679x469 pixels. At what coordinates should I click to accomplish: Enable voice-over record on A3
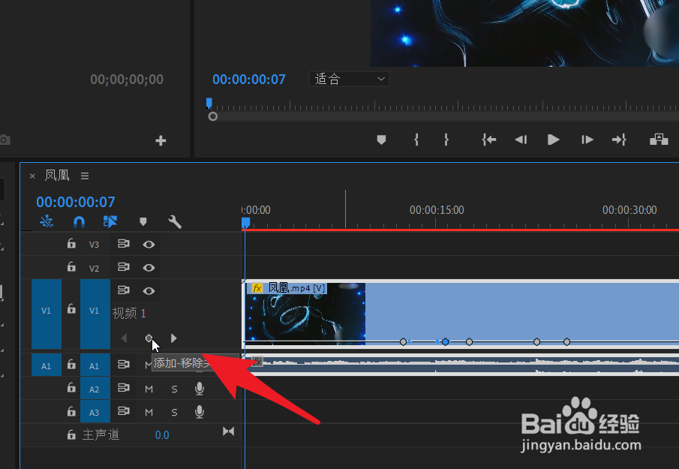(199, 412)
